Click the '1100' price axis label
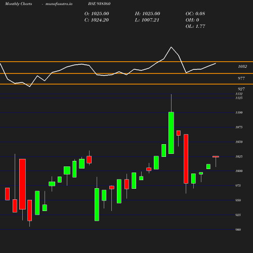Image resolution: width=253 pixels, height=253 pixels. click(x=239, y=112)
